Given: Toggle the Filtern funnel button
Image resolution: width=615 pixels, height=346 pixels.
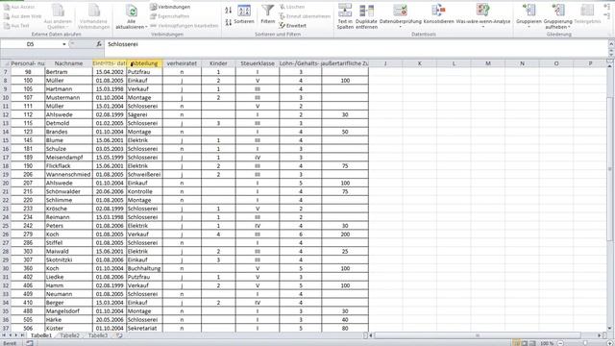Looking at the screenshot, I should [268, 14].
